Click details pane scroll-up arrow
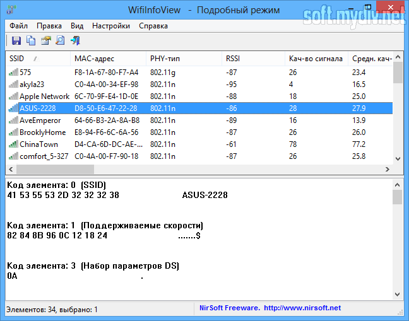 (x=397, y=185)
